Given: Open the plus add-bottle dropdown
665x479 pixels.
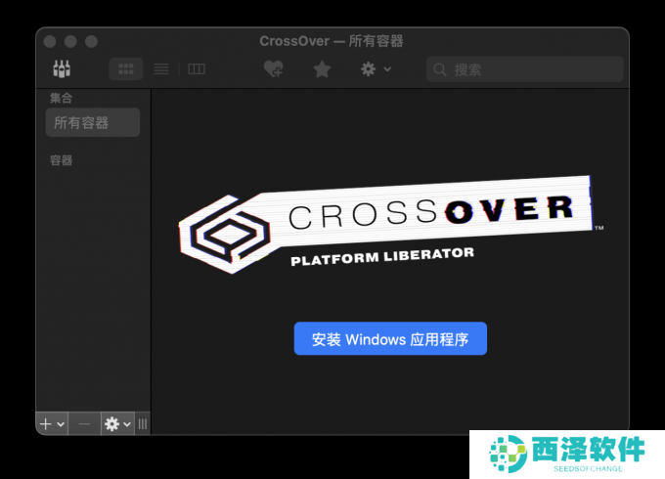Looking at the screenshot, I should click(51, 423).
